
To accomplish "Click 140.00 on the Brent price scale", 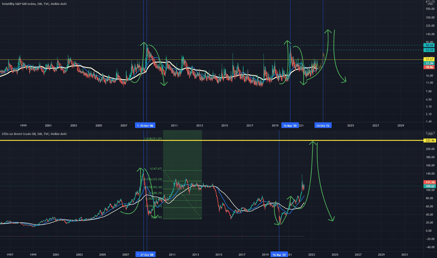I will coord(430,174).
